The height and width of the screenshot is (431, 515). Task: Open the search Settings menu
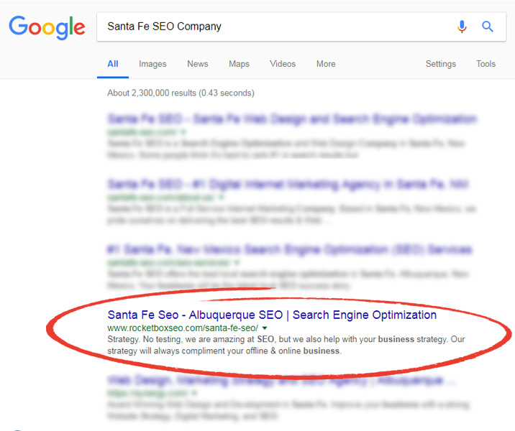pyautogui.click(x=440, y=64)
